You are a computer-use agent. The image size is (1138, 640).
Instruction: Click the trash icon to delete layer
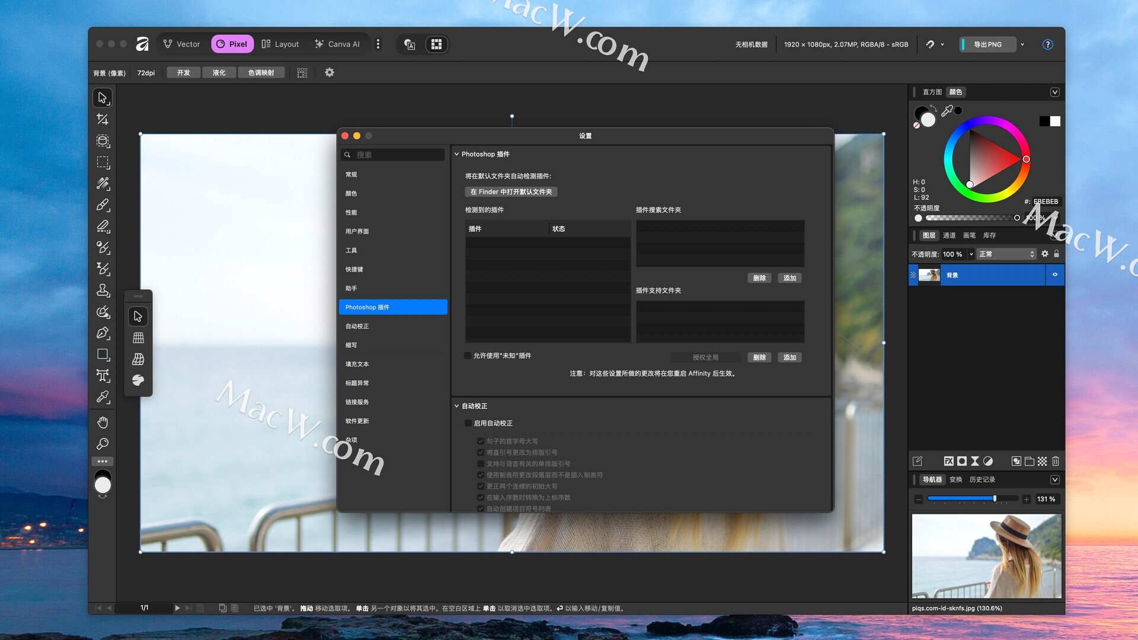coord(1056,461)
